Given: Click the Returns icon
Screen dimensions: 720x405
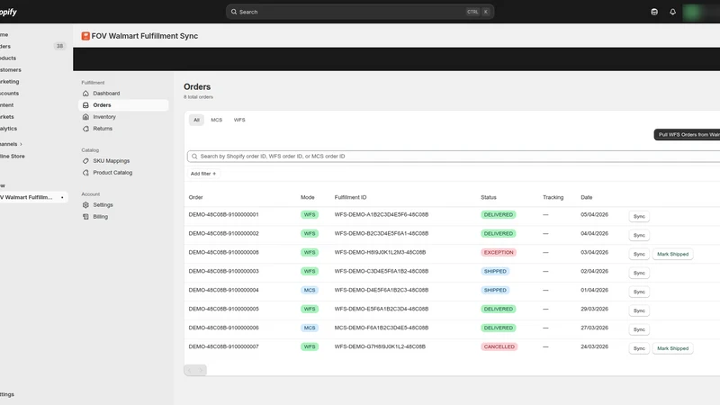Looking at the screenshot, I should (85, 129).
